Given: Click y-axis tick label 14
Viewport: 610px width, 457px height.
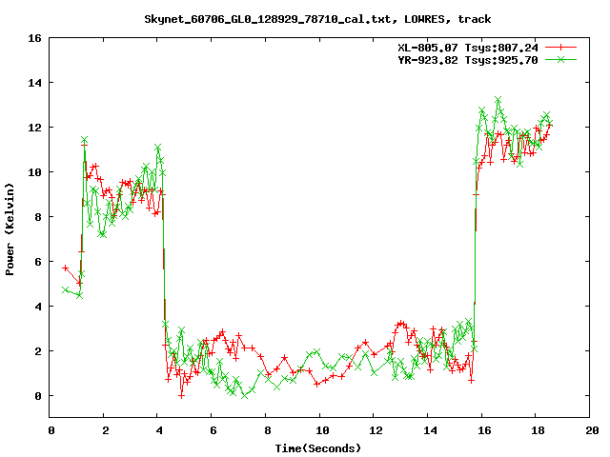Looking at the screenshot, I should coord(34,83).
